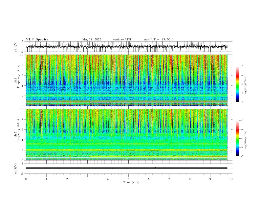This screenshot has height=201, width=260.
Task: Click the "station=ATH" header label
Action: click(122, 39)
